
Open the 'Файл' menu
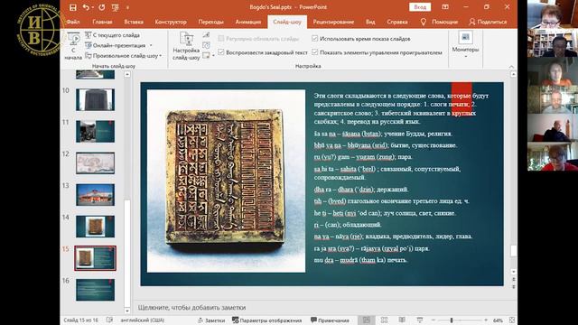pyautogui.click(x=73, y=22)
